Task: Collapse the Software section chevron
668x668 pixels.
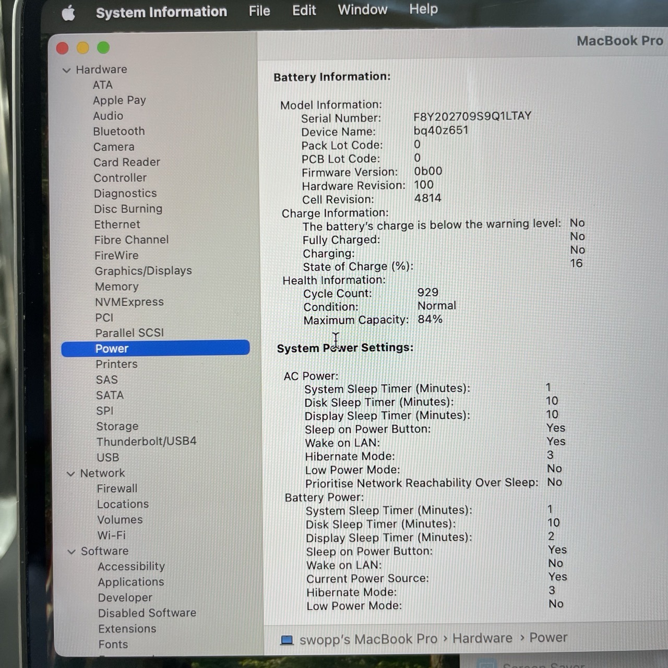Action: 71,552
